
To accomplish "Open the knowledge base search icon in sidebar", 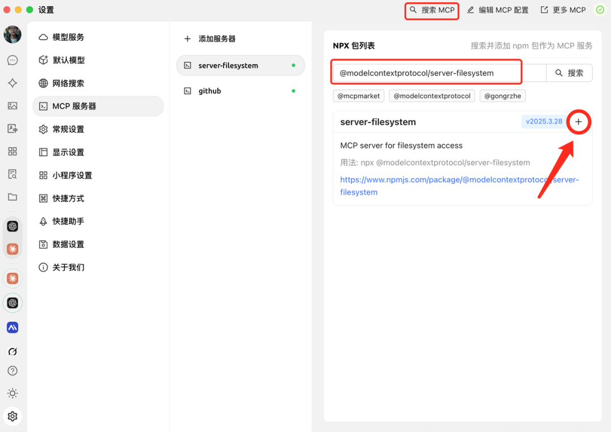I will pyautogui.click(x=12, y=174).
